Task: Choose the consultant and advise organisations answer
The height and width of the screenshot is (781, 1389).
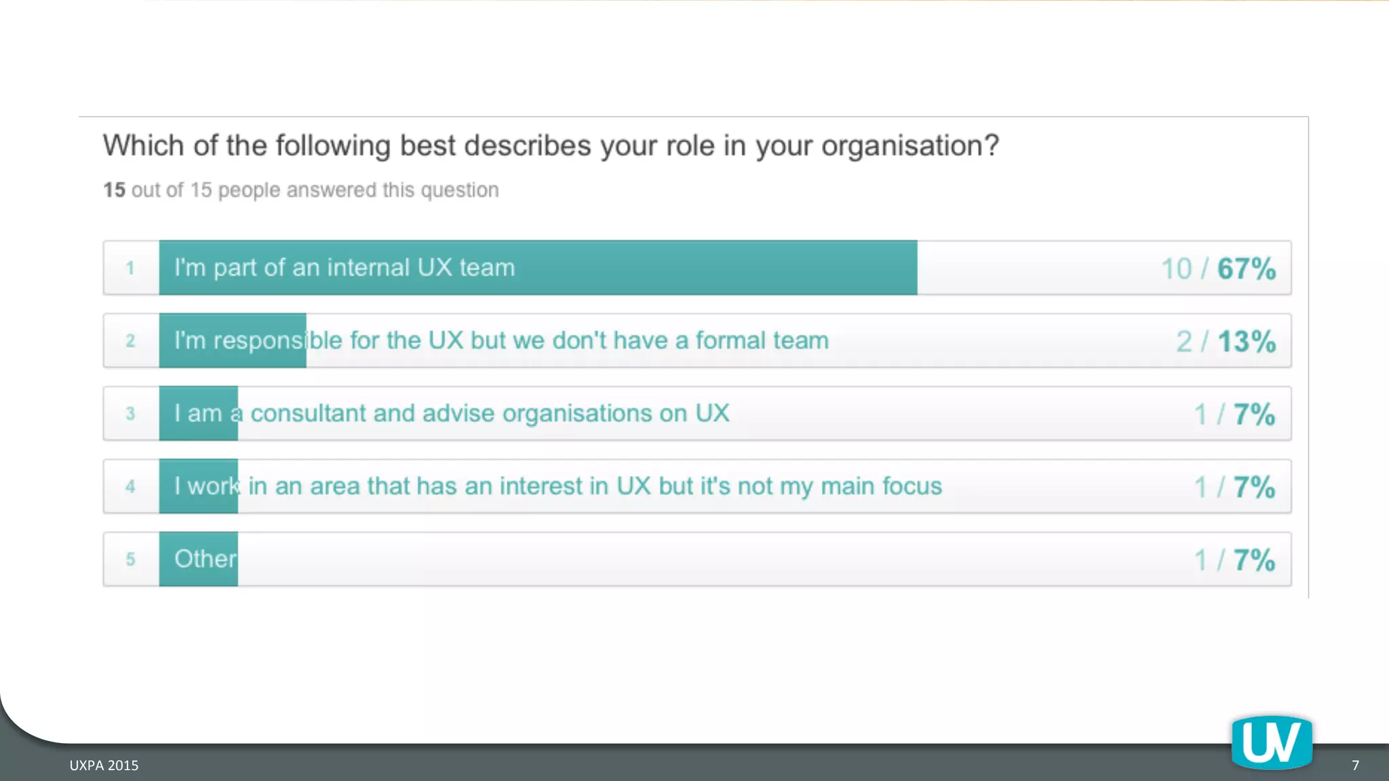Action: click(x=452, y=414)
